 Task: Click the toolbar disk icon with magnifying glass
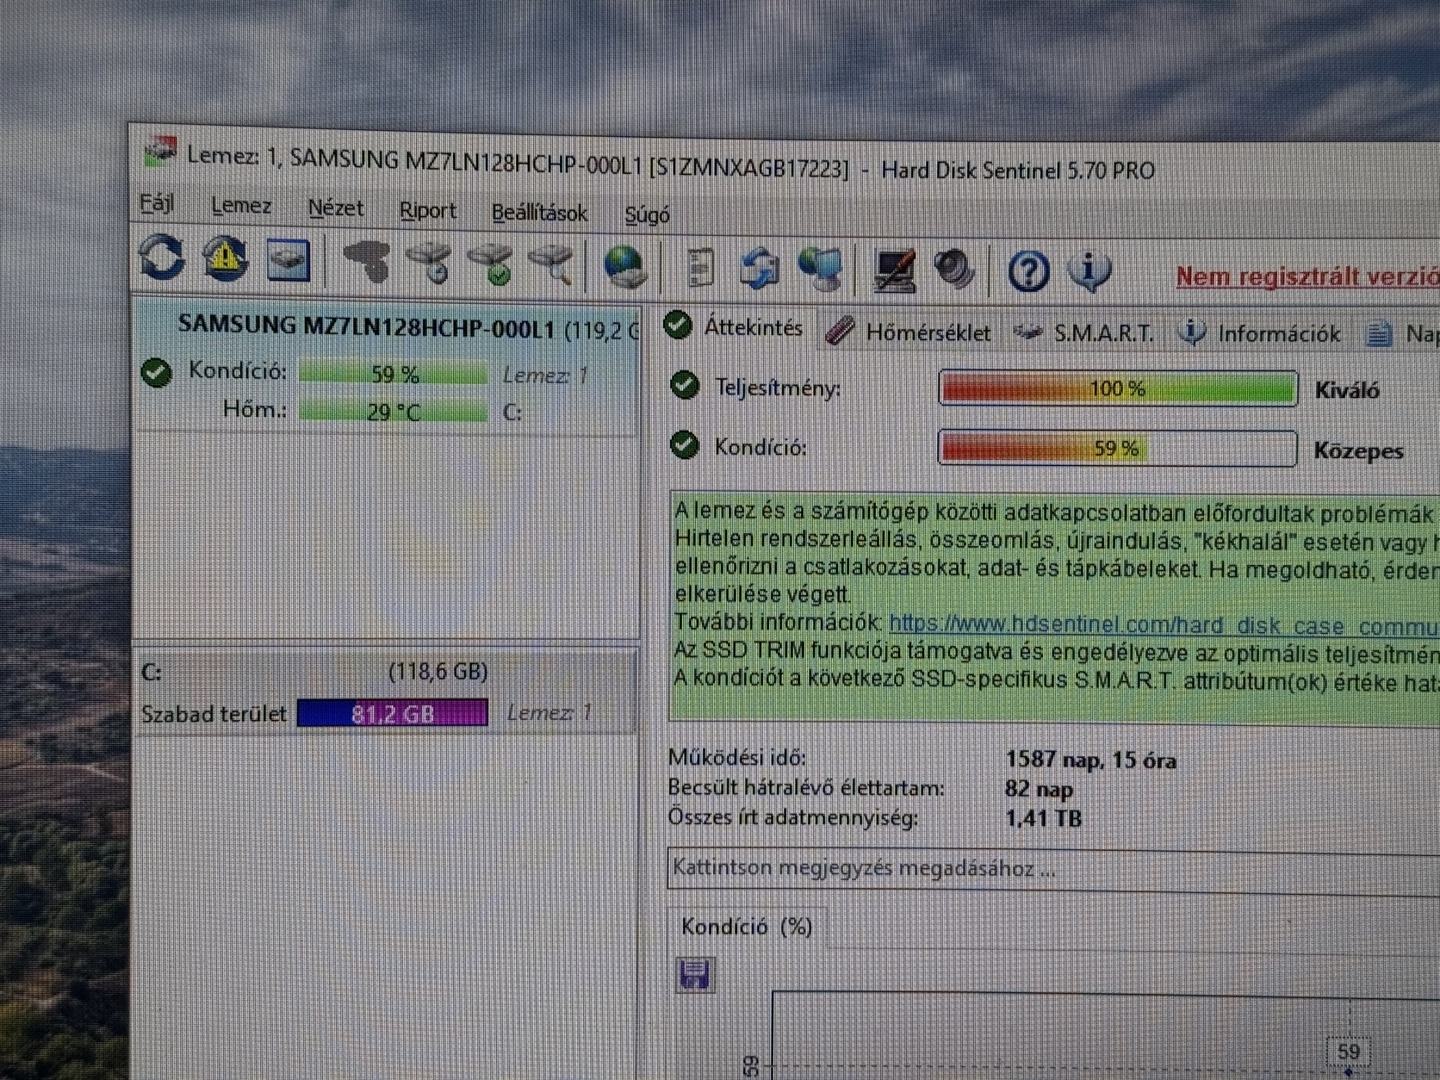pos(551,264)
